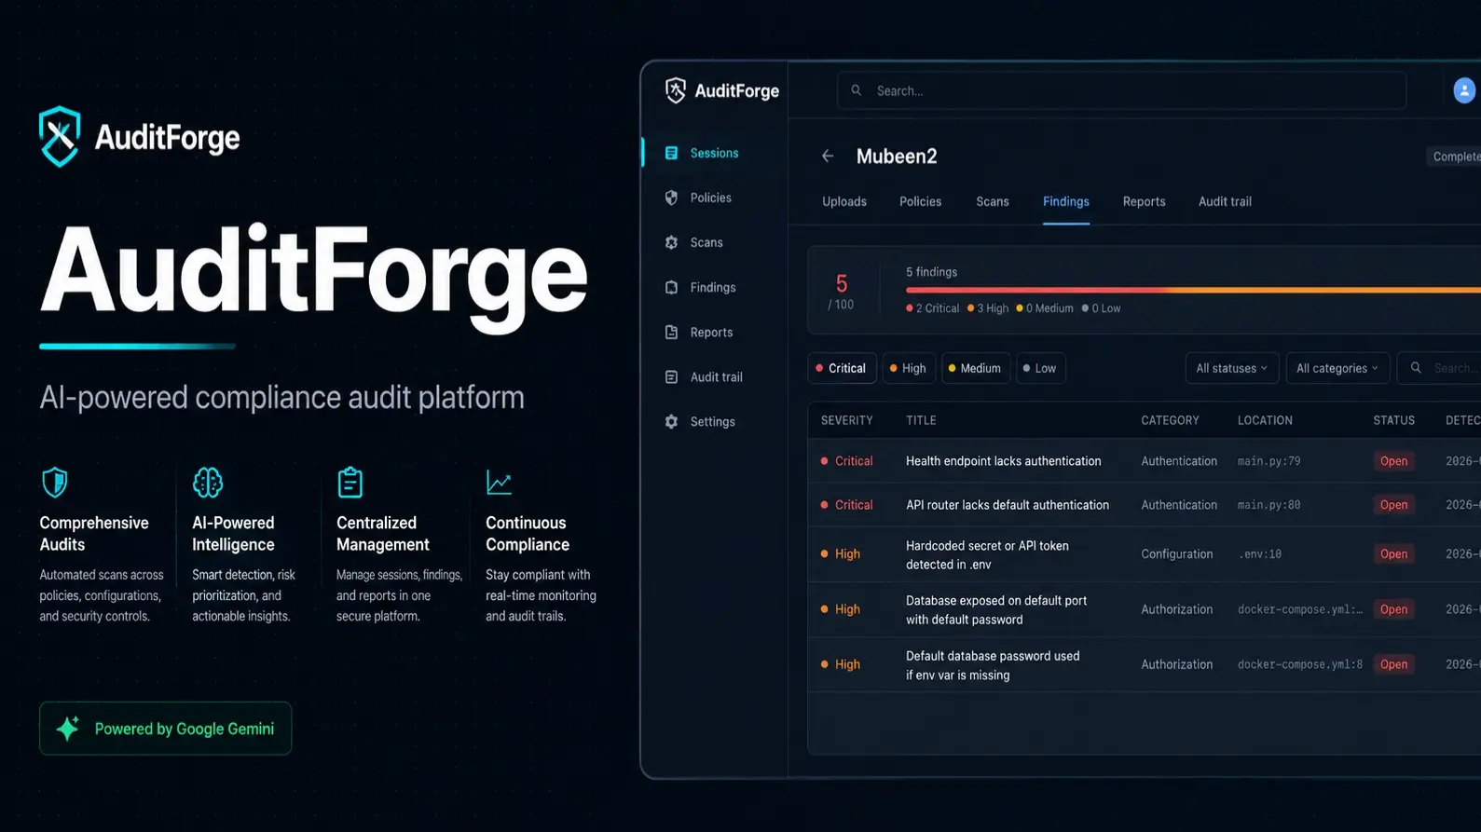The width and height of the screenshot is (1481, 832).
Task: Open the user profile avatar
Action: 1464,90
